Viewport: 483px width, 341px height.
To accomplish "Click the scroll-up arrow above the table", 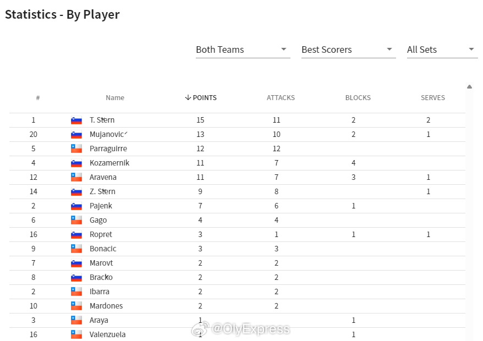I will pos(469,87).
